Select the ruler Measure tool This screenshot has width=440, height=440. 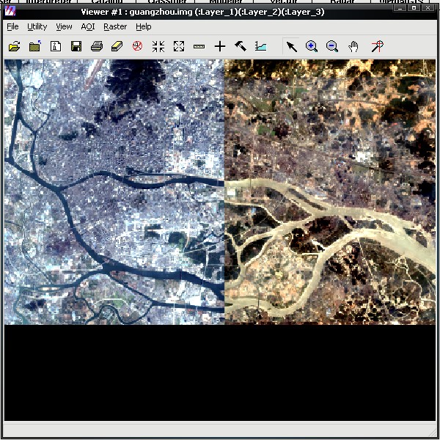coord(199,47)
